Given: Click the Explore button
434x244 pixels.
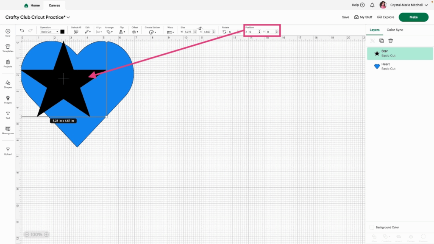Looking at the screenshot, I should (x=386, y=17).
